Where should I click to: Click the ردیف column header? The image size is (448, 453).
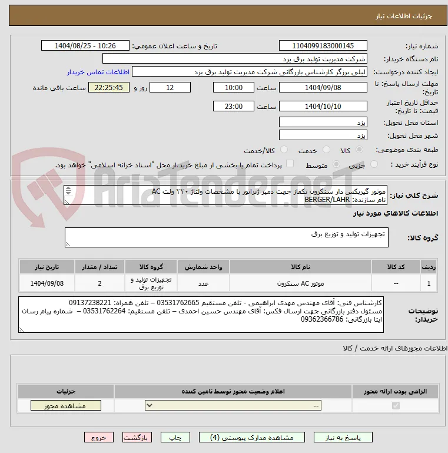point(429,267)
